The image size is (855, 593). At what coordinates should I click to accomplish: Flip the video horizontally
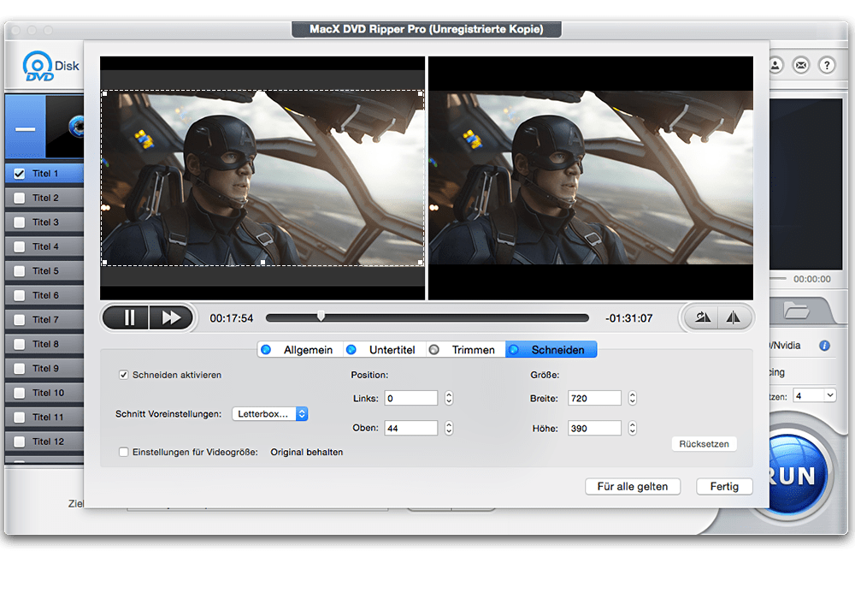[734, 317]
